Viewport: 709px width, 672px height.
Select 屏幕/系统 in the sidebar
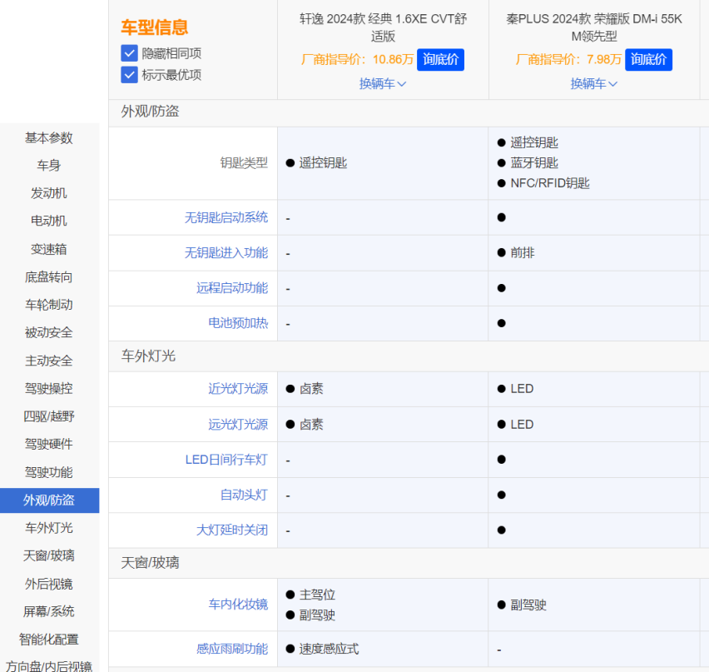pos(49,611)
